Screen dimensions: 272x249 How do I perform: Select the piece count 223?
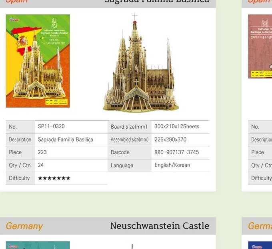42,152
